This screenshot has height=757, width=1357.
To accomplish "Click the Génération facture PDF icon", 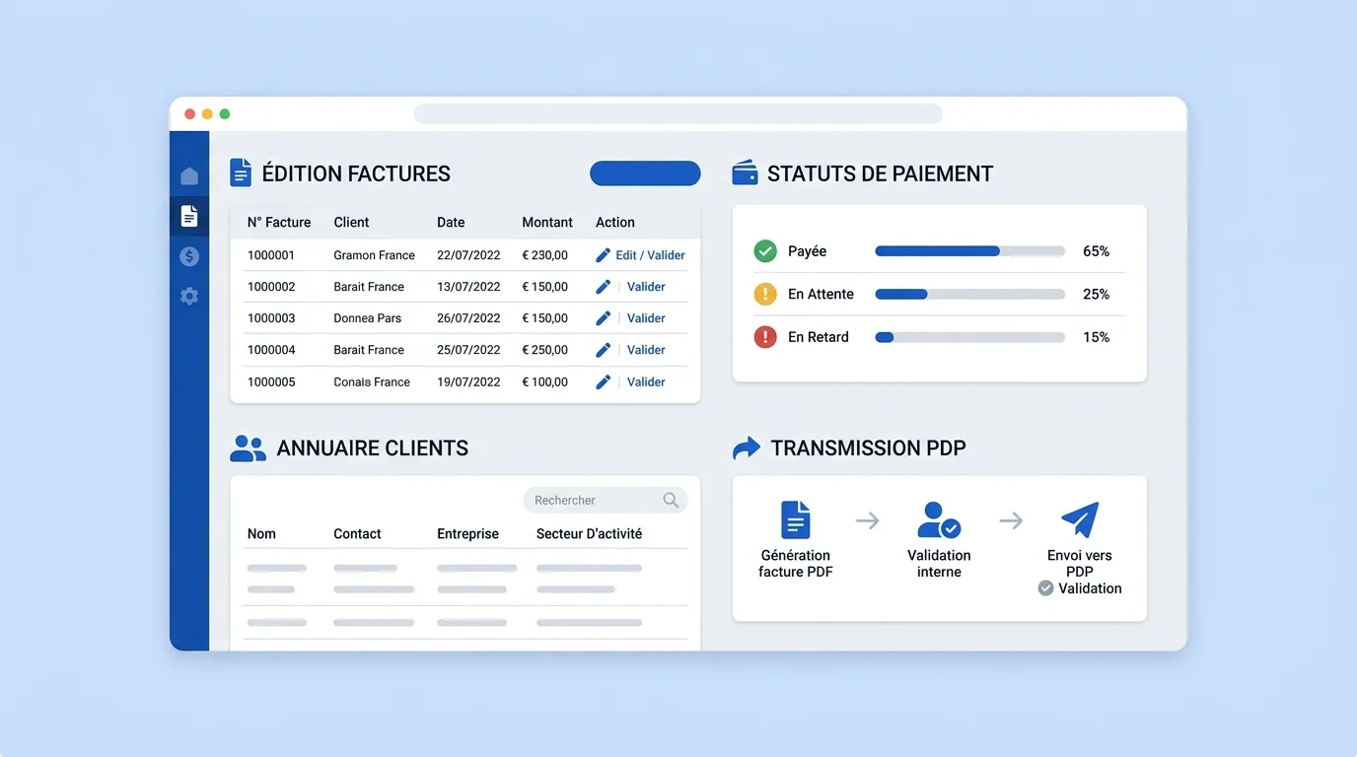I will pyautogui.click(x=795, y=519).
